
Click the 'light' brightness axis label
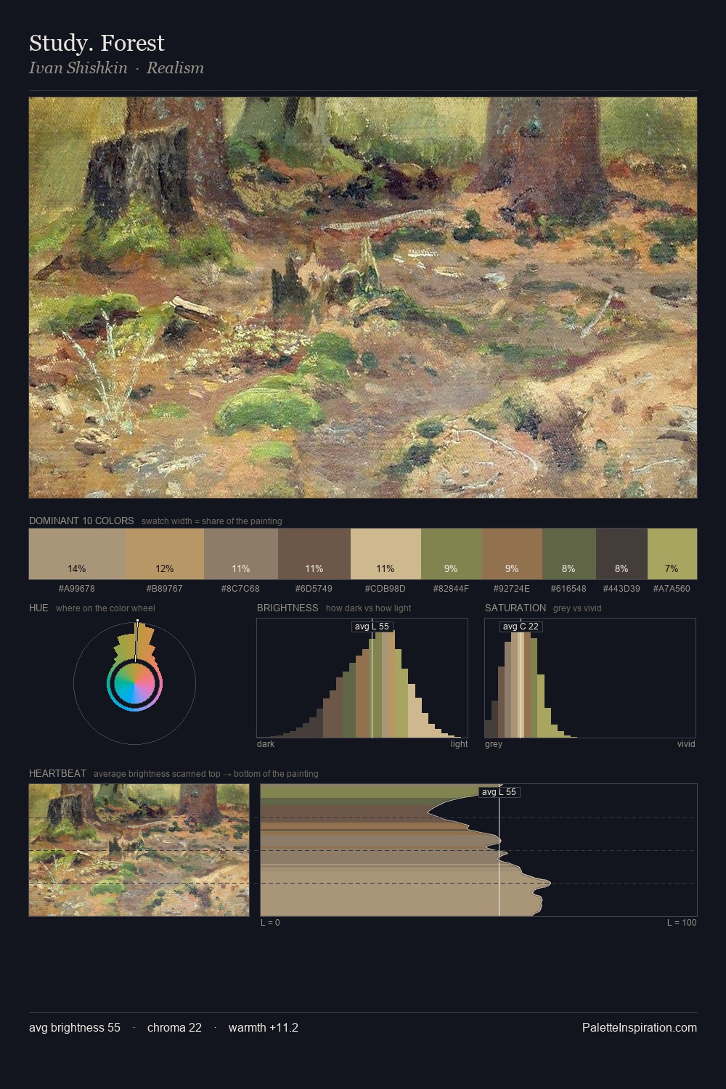click(x=459, y=743)
